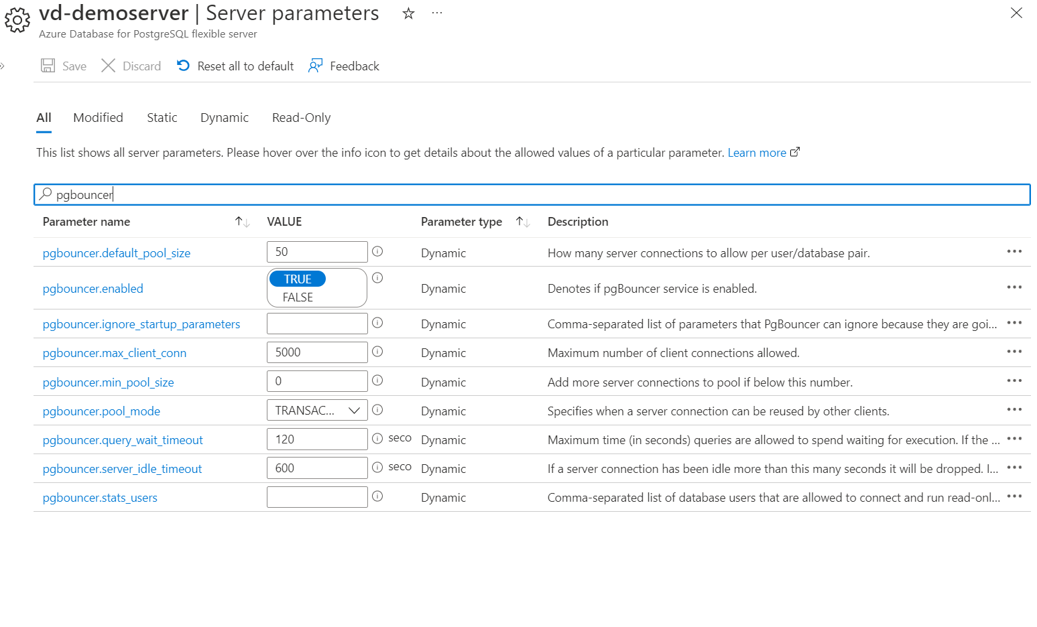The image size is (1037, 627).
Task: Open row menu for default_pool_size
Action: (1014, 251)
